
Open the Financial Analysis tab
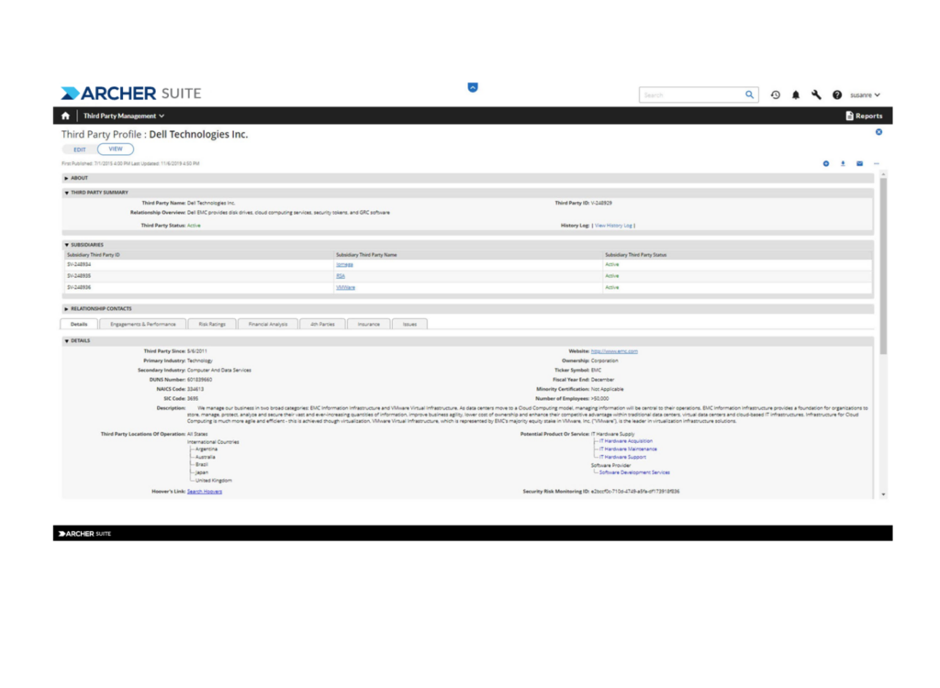pyautogui.click(x=267, y=324)
